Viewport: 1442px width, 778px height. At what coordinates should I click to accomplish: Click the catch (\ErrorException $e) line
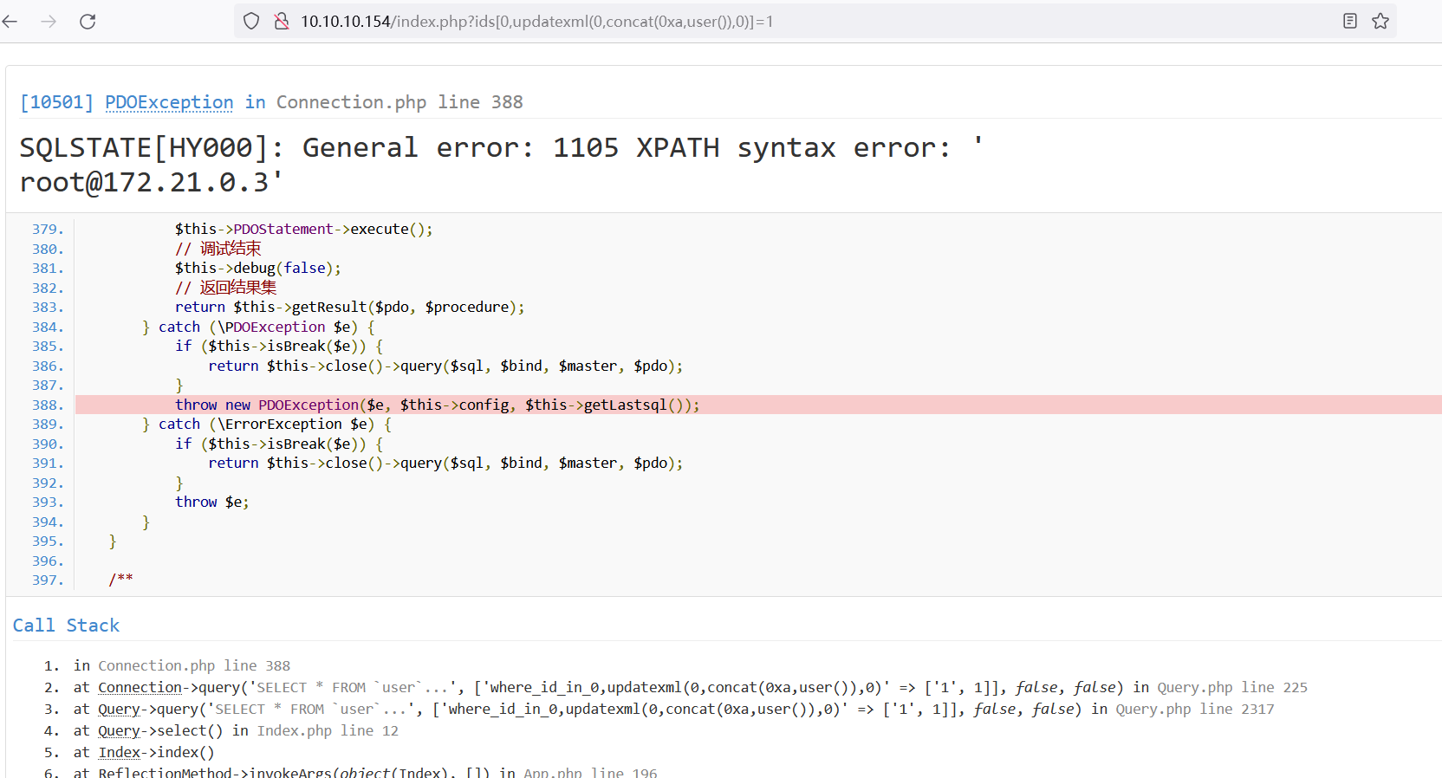coord(267,424)
